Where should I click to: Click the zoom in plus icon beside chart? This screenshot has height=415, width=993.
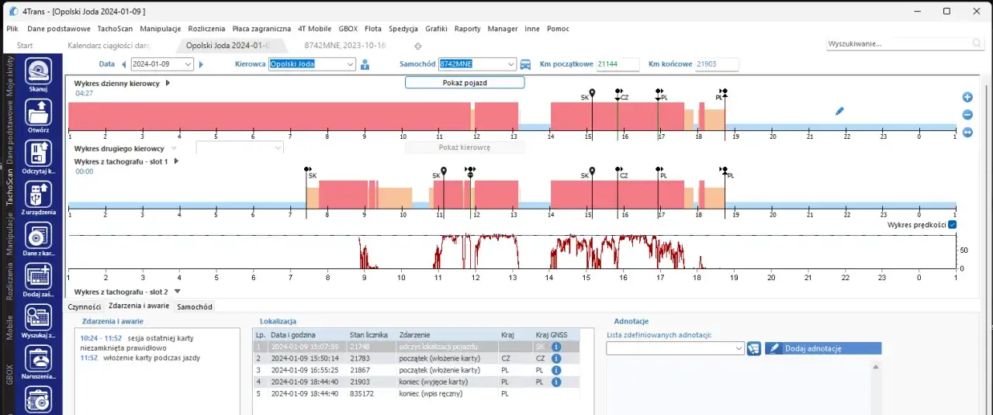coord(967,98)
